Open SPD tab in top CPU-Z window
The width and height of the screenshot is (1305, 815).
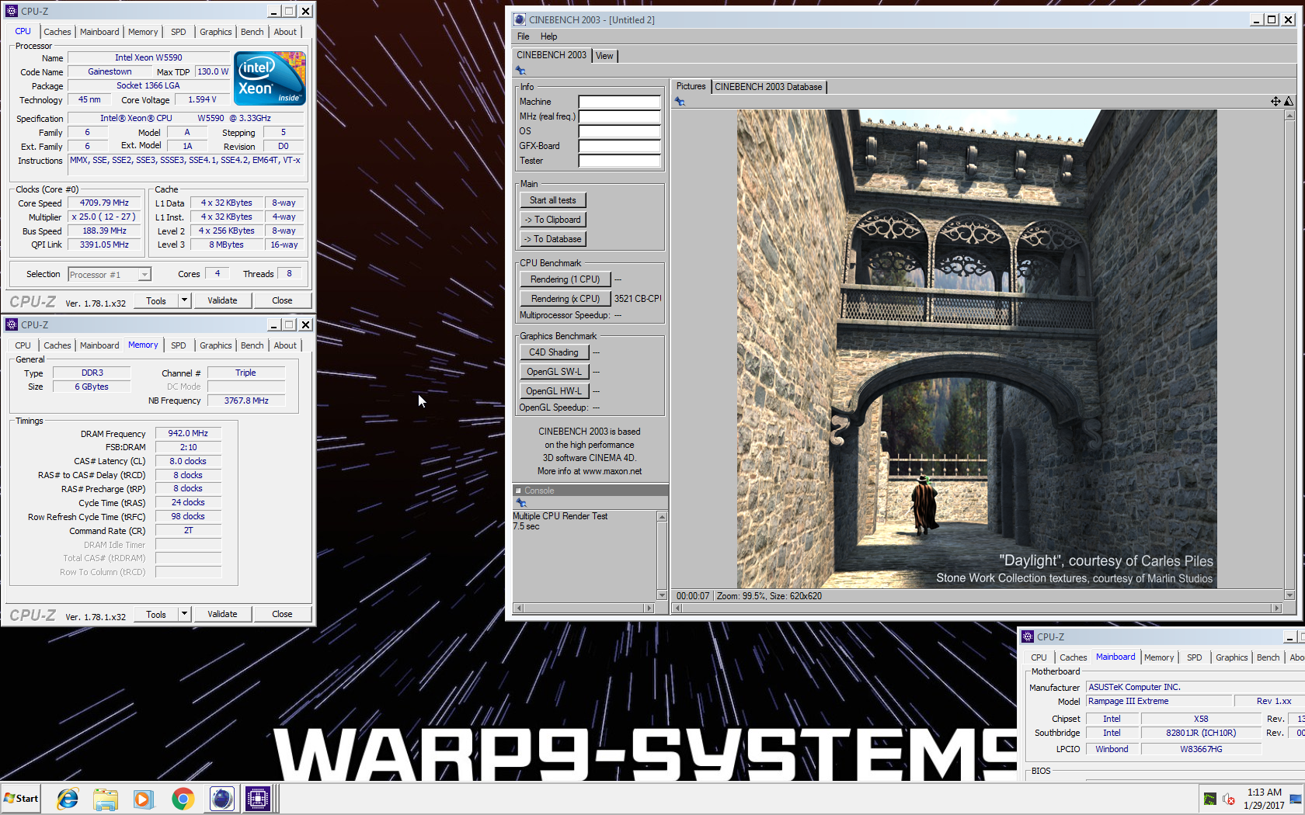pos(179,32)
